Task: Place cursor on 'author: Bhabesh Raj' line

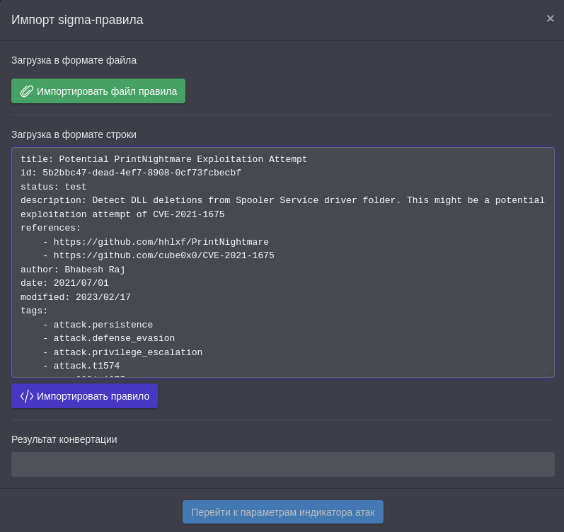Action: (72, 270)
